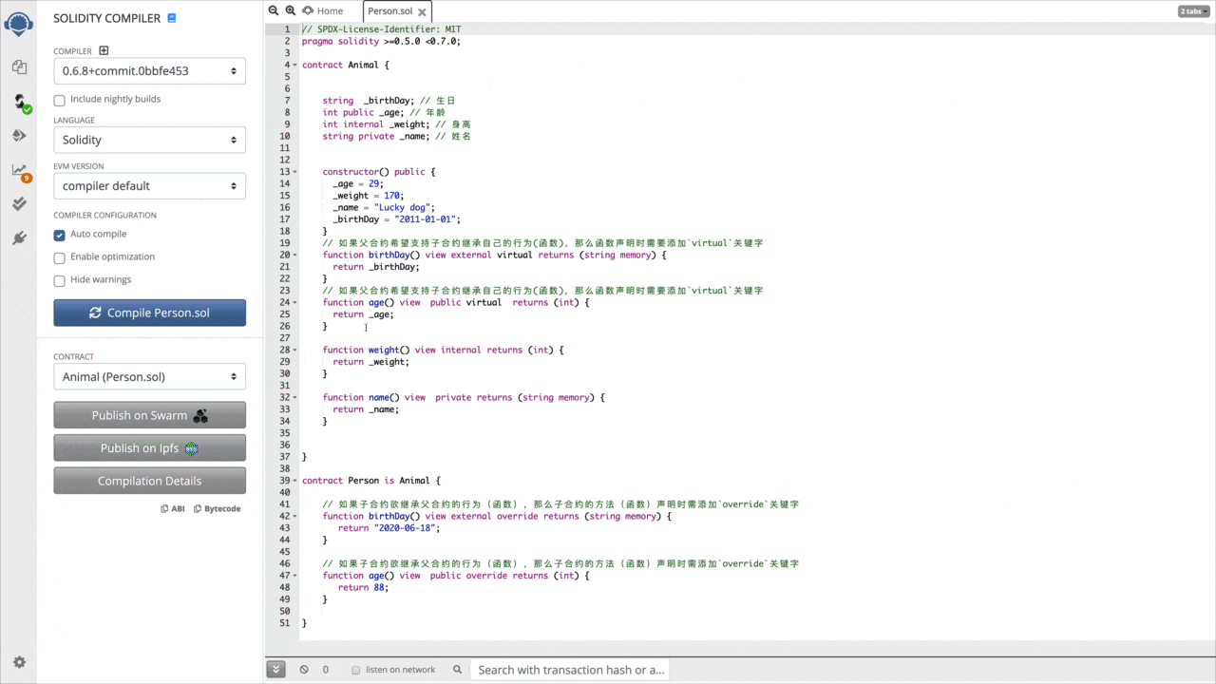Toggle Include nightly builds checkbox
Screen dimensions: 1216x684
(60, 100)
